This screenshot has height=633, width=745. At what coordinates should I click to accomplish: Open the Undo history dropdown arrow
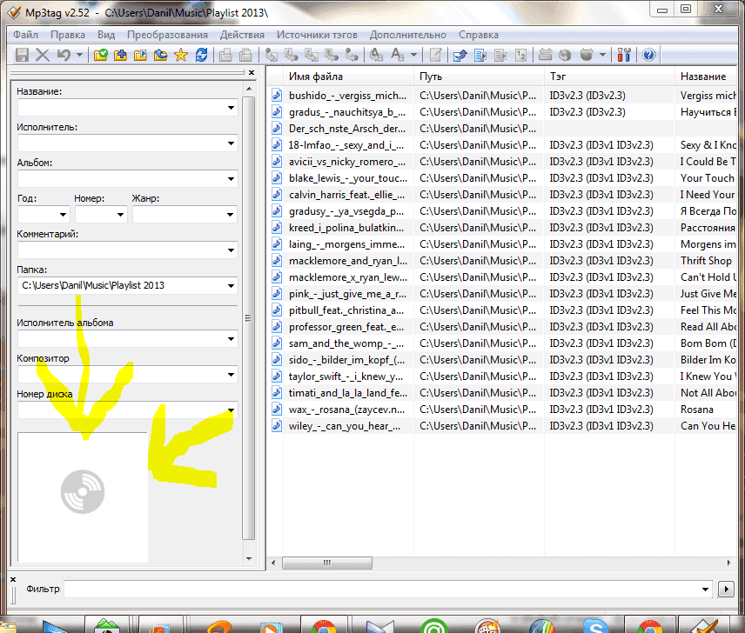click(x=79, y=55)
